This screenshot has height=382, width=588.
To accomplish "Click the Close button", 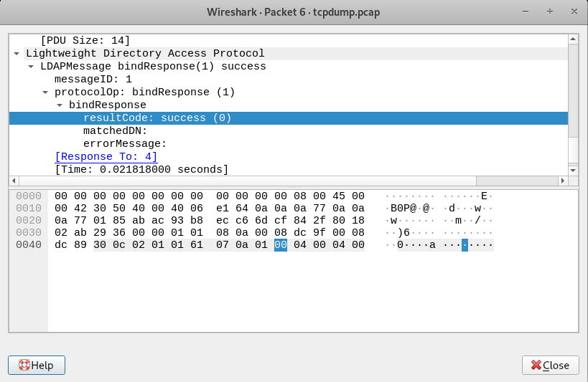I will tap(550, 365).
